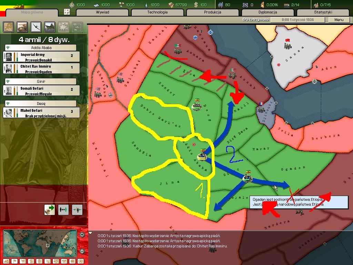Switch to the Produkcja tab
The width and height of the screenshot is (353, 265).
[x=212, y=12]
